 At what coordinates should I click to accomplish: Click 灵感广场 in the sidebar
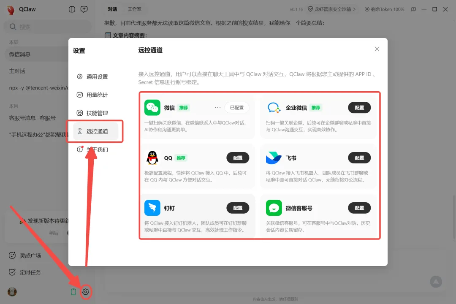click(30, 255)
